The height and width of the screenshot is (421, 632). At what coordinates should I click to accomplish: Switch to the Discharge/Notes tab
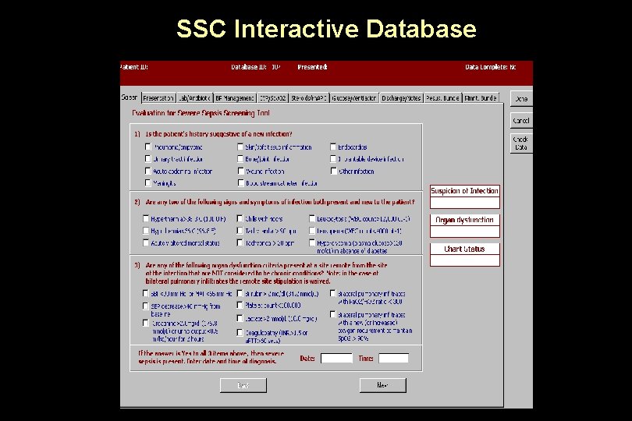(401, 98)
